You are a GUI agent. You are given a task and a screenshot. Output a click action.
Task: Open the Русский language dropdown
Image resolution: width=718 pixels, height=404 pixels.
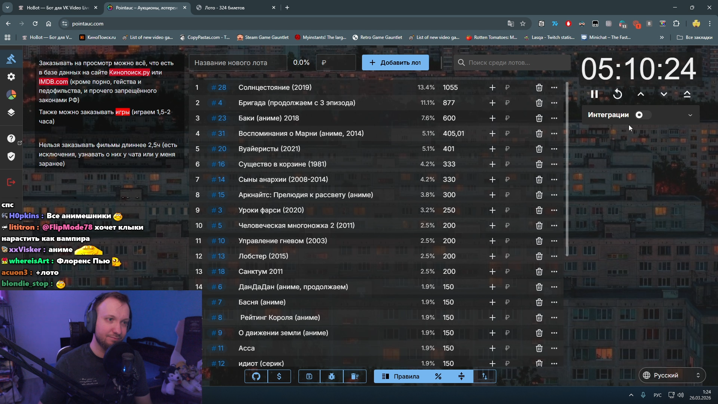click(672, 375)
